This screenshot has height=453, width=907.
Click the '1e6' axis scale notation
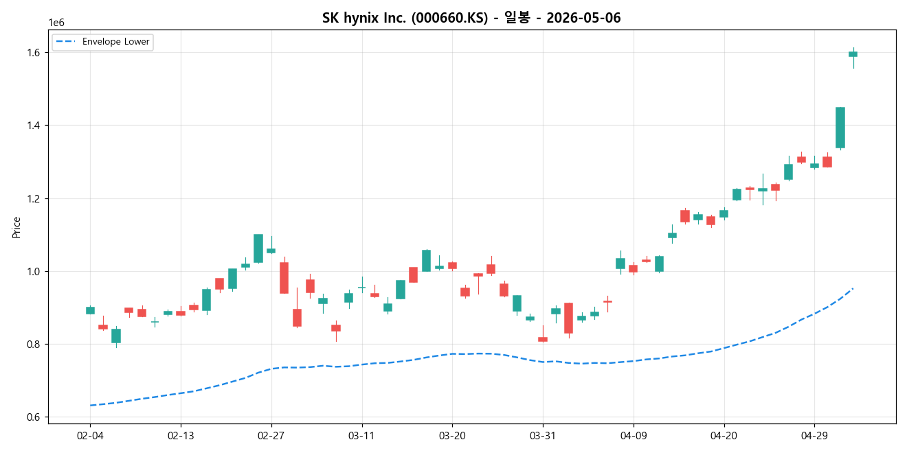(x=56, y=23)
